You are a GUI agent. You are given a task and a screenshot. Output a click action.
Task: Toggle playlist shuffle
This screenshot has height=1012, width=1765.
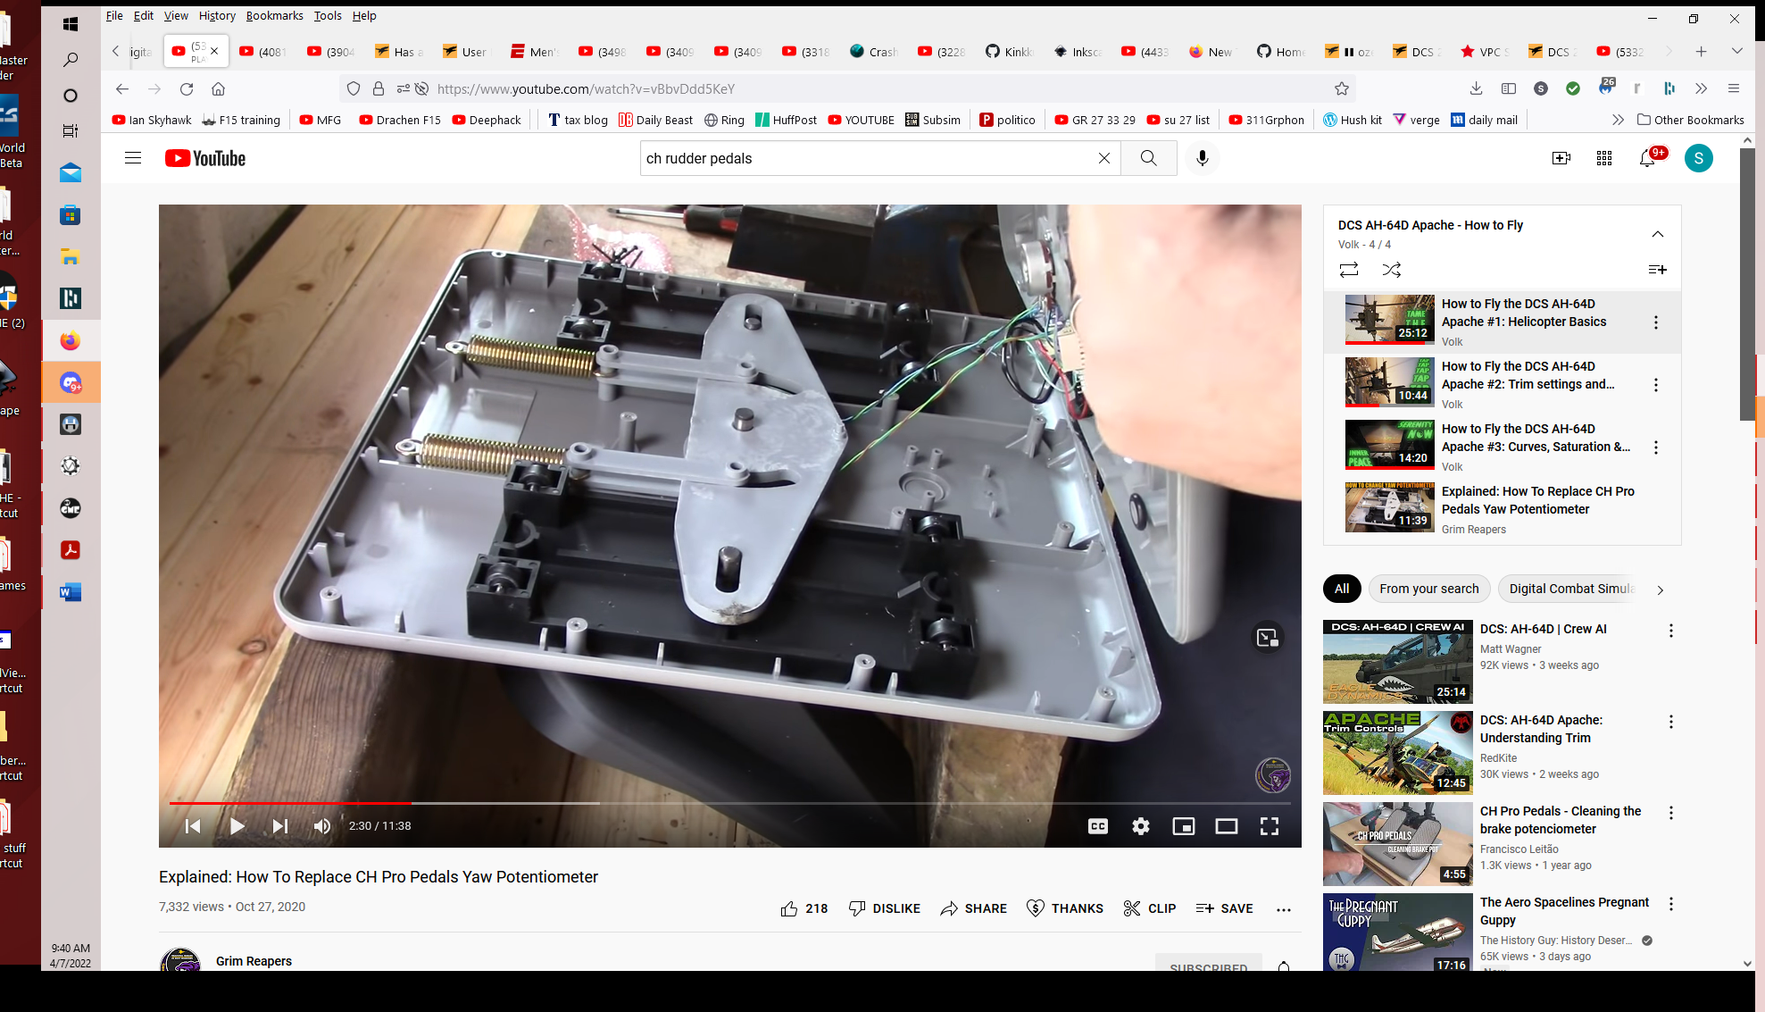click(1392, 269)
